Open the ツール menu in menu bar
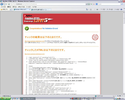Viewport: 125px width, 100px height. (x=28, y=7)
